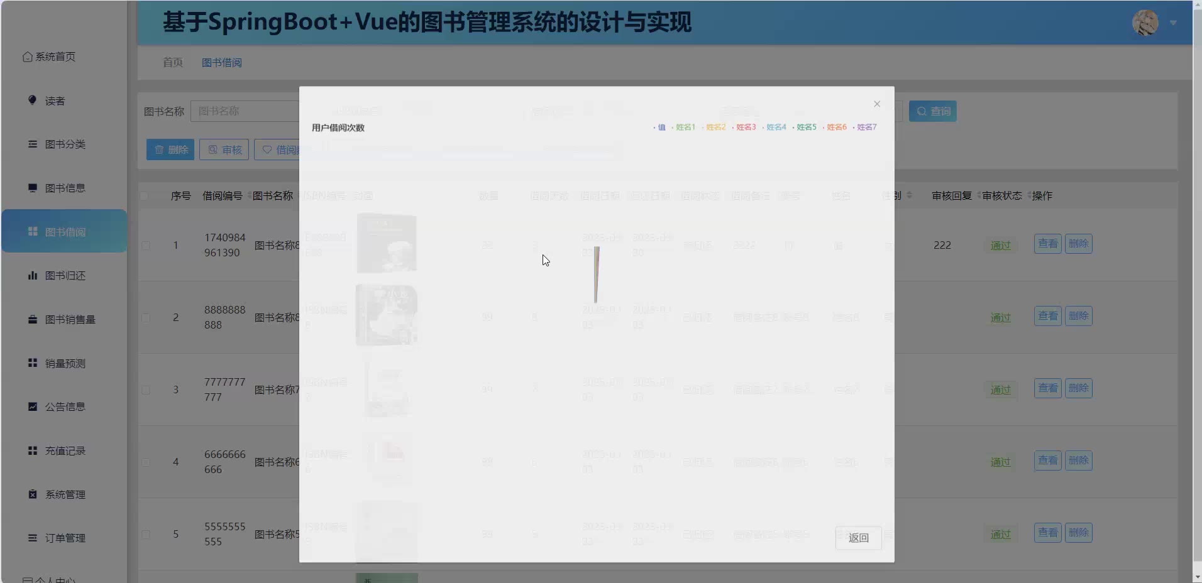The height and width of the screenshot is (583, 1202).
Task: Click the 读者 icon in the sidebar
Action: tap(32, 100)
